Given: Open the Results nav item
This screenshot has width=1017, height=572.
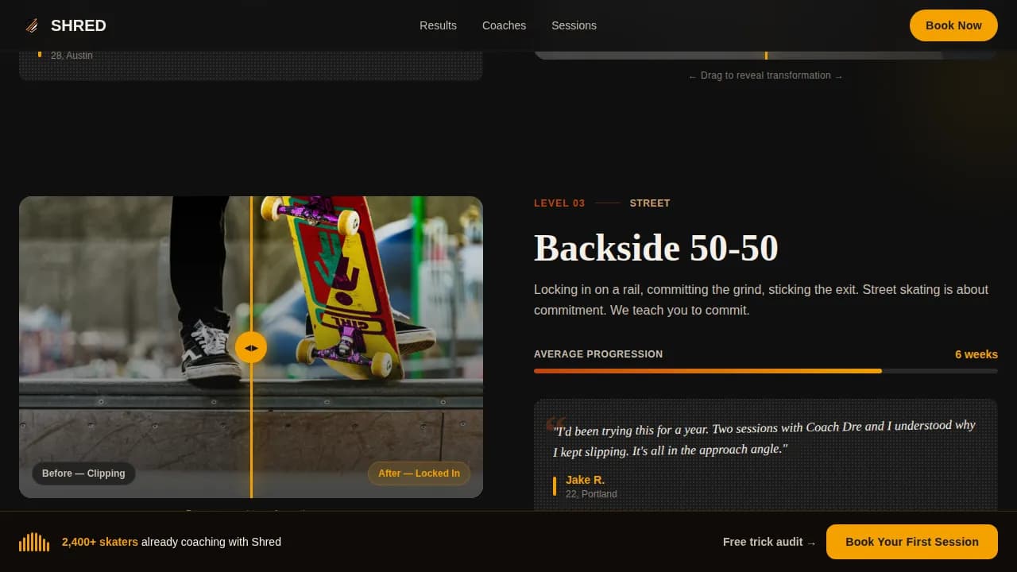Looking at the screenshot, I should 438,25.
